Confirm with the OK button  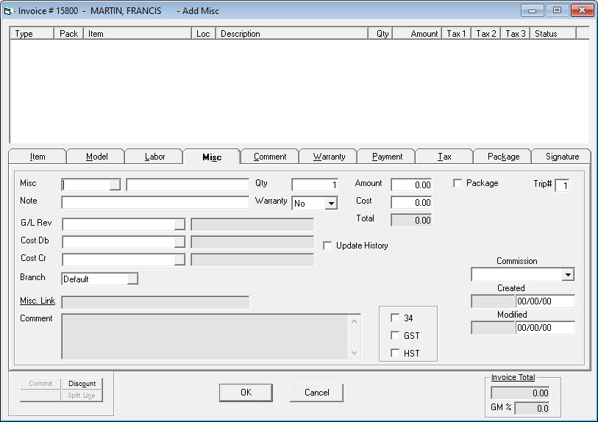(246, 393)
